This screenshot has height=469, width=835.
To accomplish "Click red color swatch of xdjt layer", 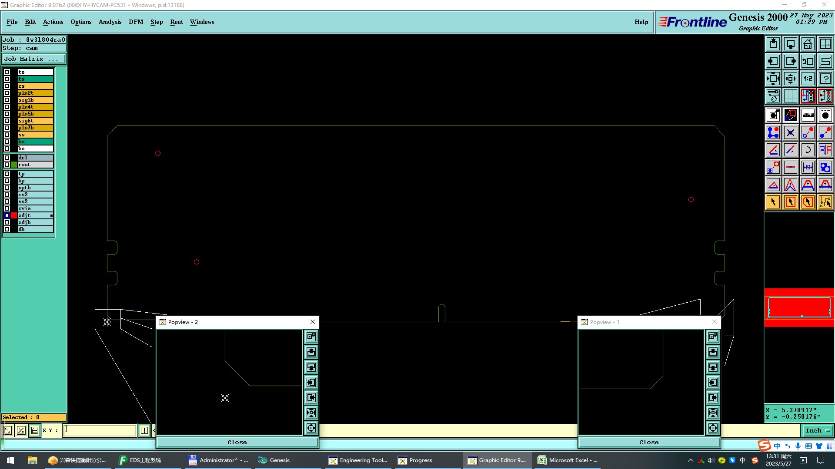I will click(x=14, y=215).
